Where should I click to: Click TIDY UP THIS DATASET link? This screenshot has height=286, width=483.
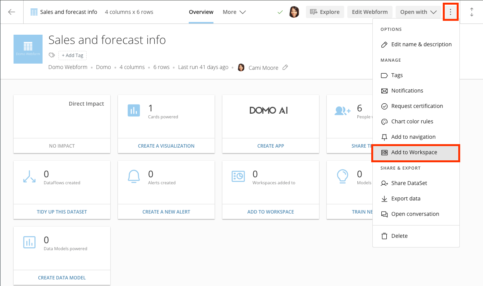pyautogui.click(x=62, y=212)
